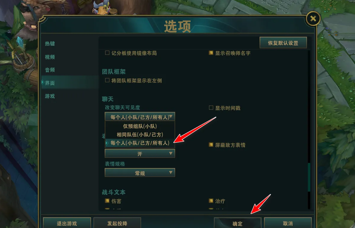Enable 将团队框架显示在左侧 checkbox
Viewport: 355px width, 228px height.
[x=107, y=80]
